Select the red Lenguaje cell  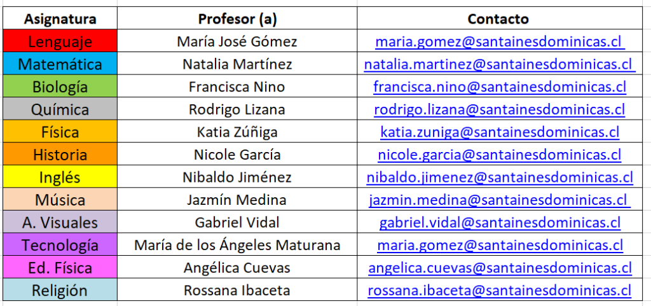tap(60, 42)
